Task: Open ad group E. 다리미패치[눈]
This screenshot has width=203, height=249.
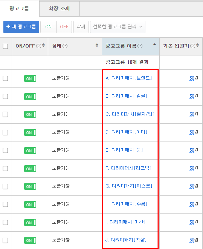Action: point(124,150)
